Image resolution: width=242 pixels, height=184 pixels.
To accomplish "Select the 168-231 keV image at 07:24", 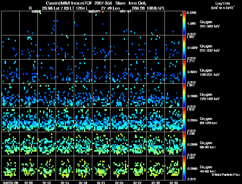I will (119, 72).
